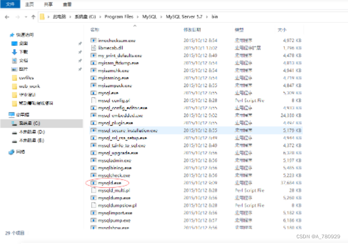Expand the chevron after 系统盘 (C:) breadcrumb
The image size is (348, 244).
100,17
